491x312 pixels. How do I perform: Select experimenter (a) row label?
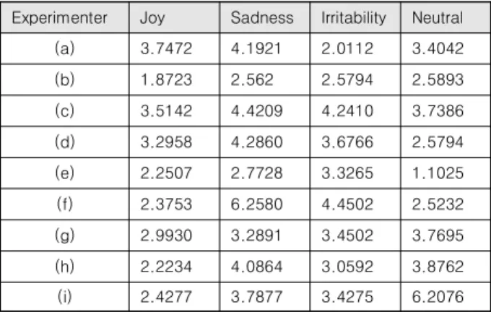65,48
